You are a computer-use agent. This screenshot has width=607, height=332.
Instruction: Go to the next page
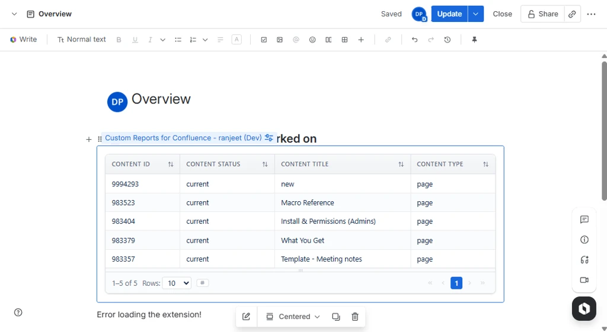pyautogui.click(x=469, y=283)
